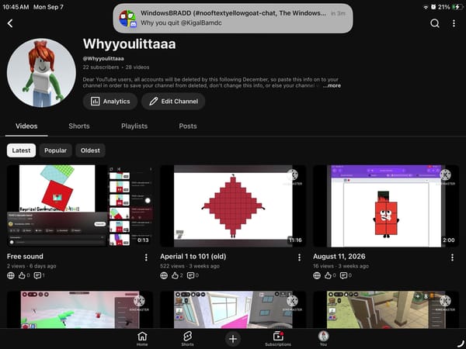Open the WindowsBRADD Discord notification banner
Screen dimensions: 466x349
pyautogui.click(x=233, y=18)
